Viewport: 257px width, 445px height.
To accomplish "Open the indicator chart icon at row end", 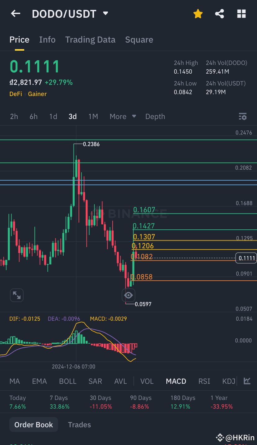I will click(247, 381).
